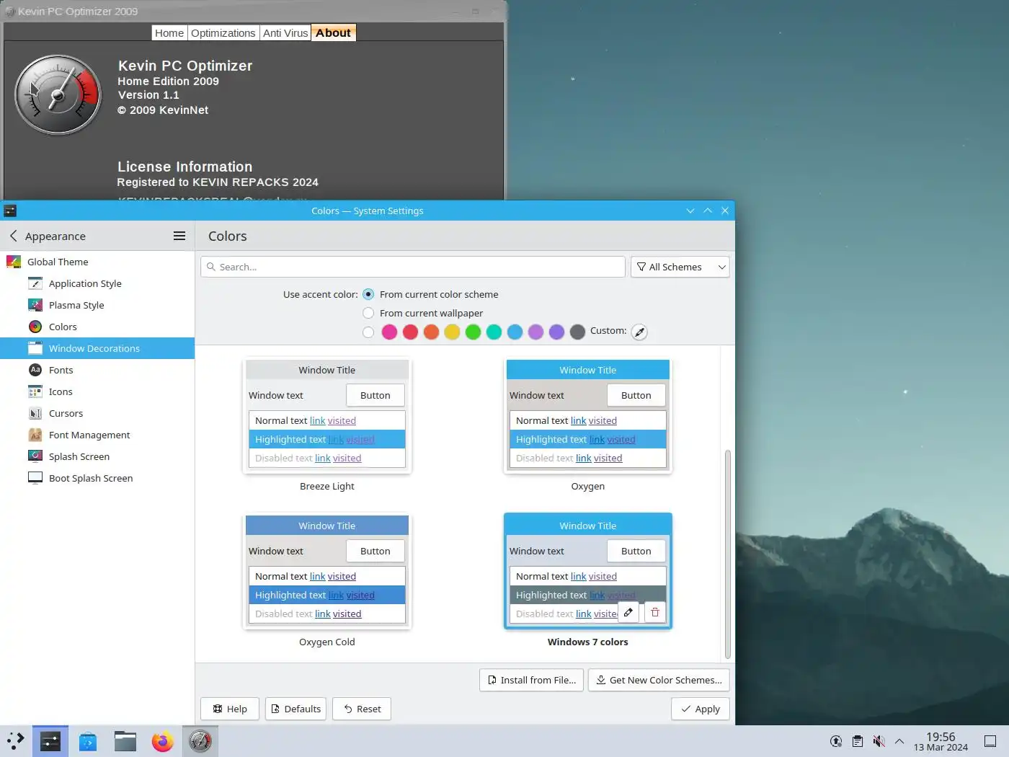Click the Reset button
This screenshot has height=757, width=1009.
pyautogui.click(x=362, y=709)
